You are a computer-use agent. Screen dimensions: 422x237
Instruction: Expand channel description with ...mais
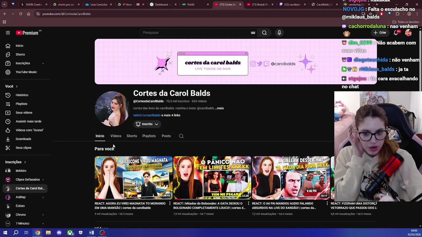tap(219, 108)
